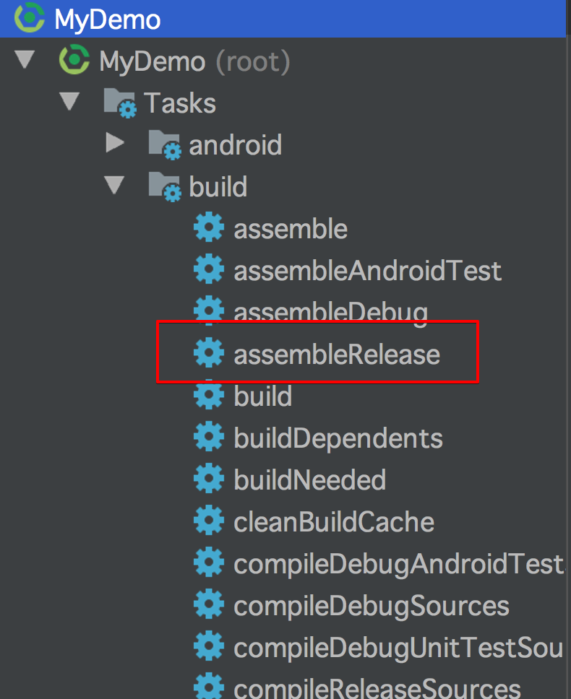Click the gear icon beside compileDebugSources
Screen dimensions: 571x699
click(x=208, y=604)
